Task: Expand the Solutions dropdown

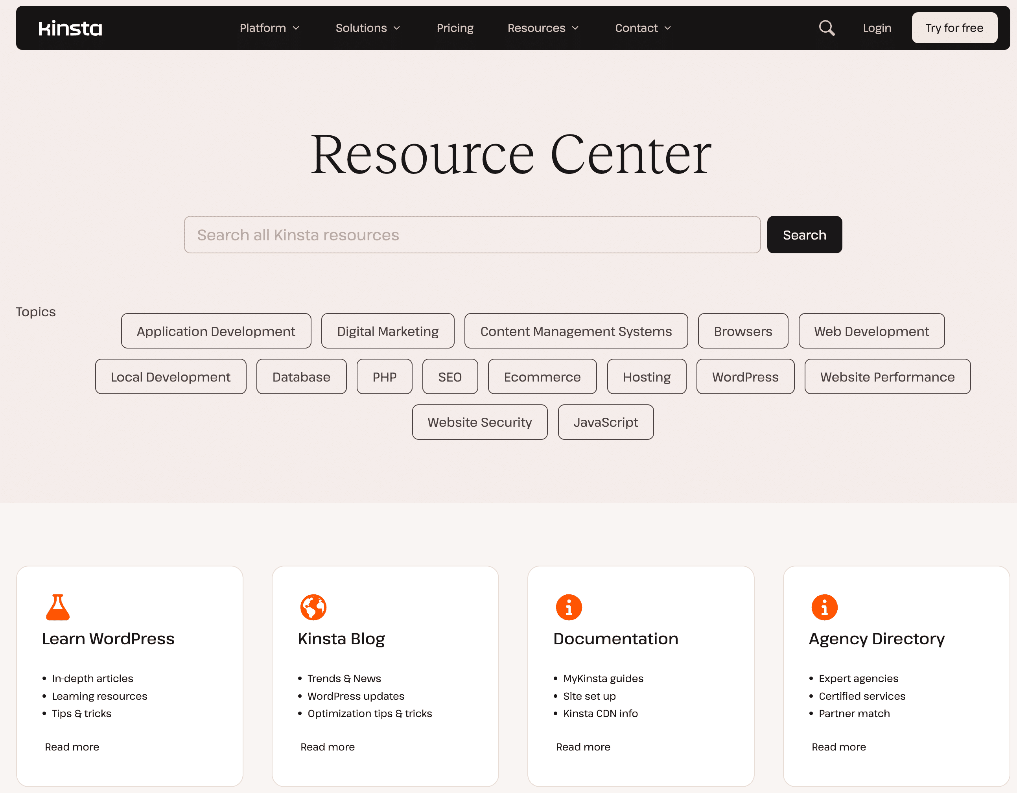Action: [367, 28]
